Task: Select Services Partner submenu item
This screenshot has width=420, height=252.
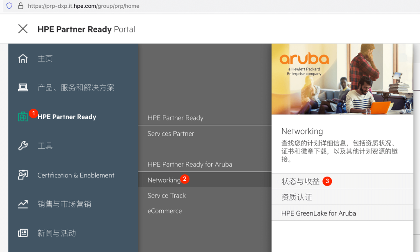Action: point(171,134)
